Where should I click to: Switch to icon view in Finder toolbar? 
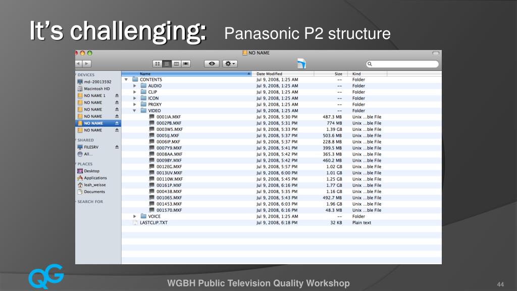[158, 64]
